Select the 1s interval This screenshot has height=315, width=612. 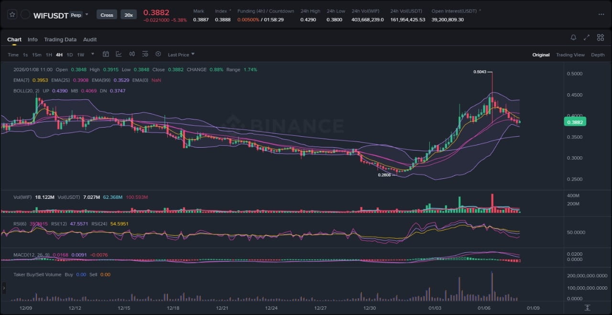tap(25, 54)
